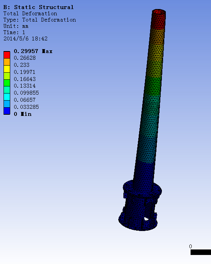Click the legend value 0.233
Screen dimensions: 211x264
(22, 65)
